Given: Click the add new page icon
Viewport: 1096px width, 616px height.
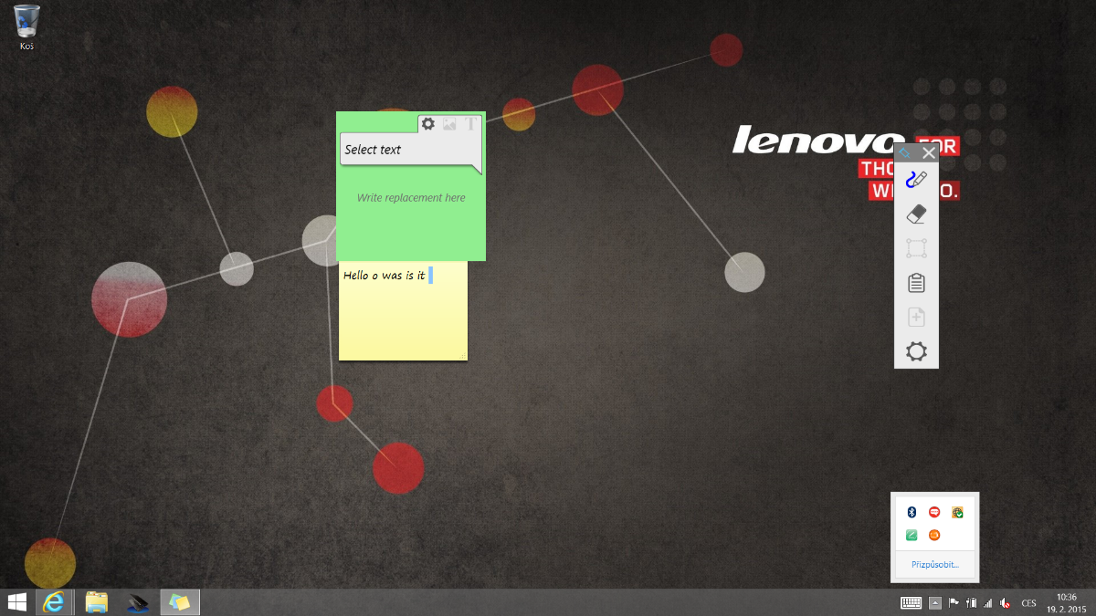Looking at the screenshot, I should tap(916, 317).
